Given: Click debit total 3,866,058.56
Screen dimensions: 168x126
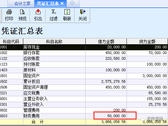Looking at the screenshot, I should pyautogui.click(x=113, y=122).
